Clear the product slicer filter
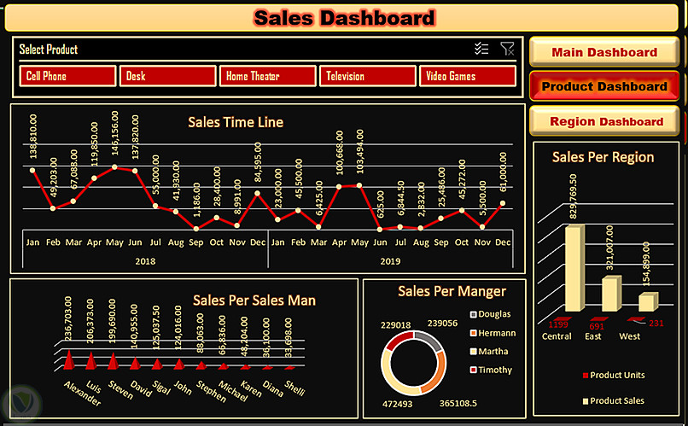 tap(507, 49)
